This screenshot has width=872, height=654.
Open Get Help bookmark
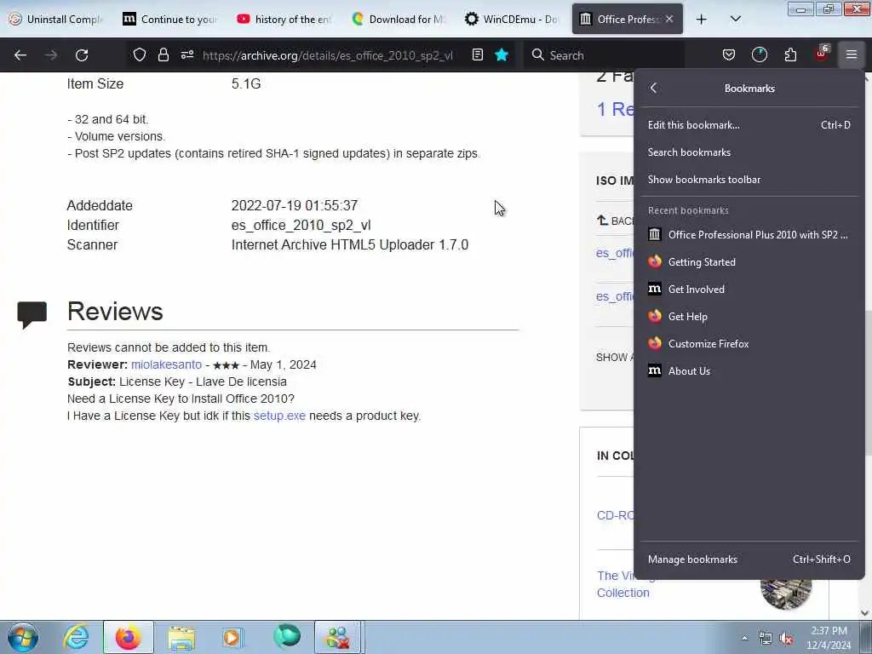749,317
